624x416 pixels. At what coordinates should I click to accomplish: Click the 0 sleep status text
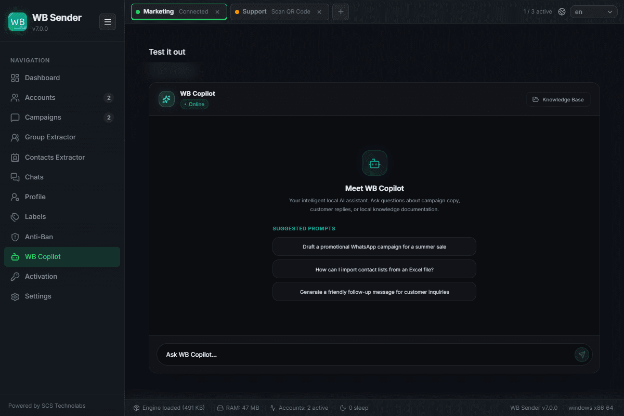(358, 408)
